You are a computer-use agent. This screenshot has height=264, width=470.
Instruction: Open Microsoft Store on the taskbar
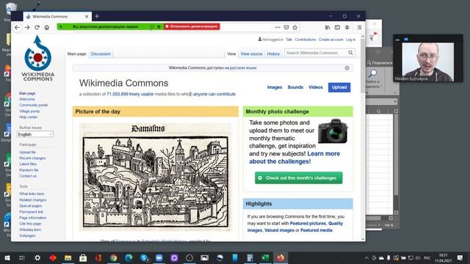click(83, 257)
